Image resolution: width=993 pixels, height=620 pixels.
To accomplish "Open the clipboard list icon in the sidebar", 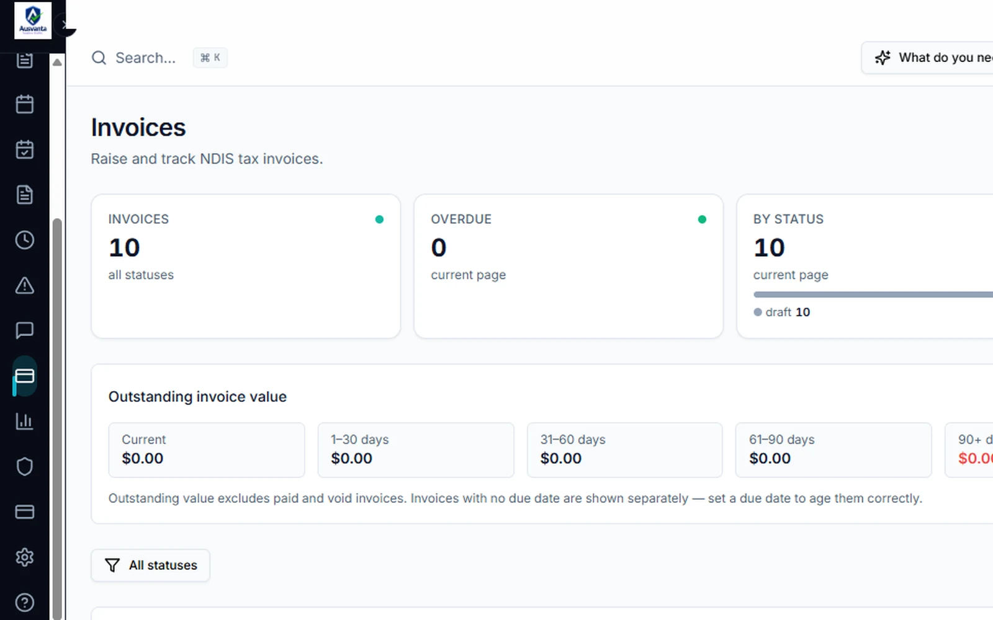I will (x=25, y=60).
